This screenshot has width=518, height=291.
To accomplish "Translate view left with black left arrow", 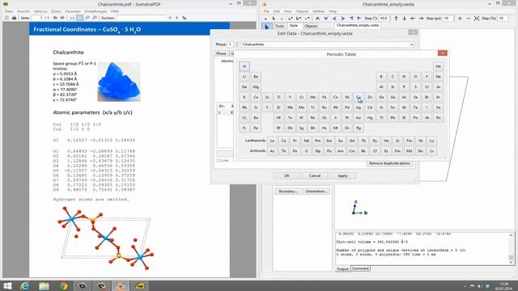I will (x=413, y=19).
